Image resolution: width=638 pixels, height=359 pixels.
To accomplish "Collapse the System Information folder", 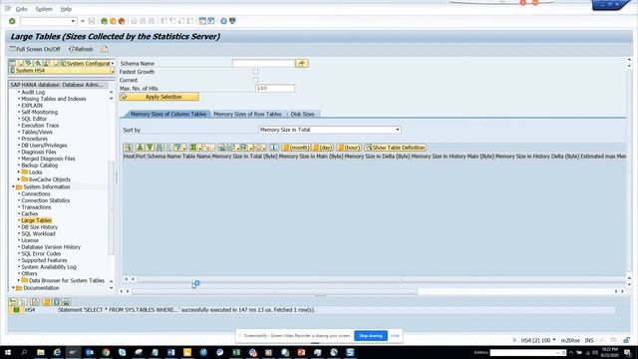I will [13, 186].
